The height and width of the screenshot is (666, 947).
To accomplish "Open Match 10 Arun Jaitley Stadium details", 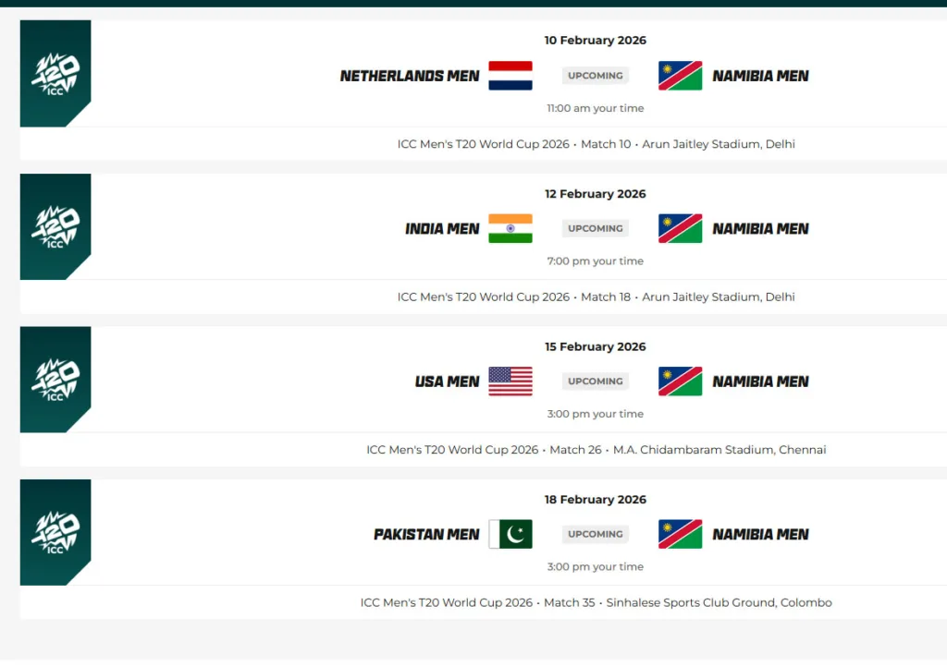I will point(596,144).
